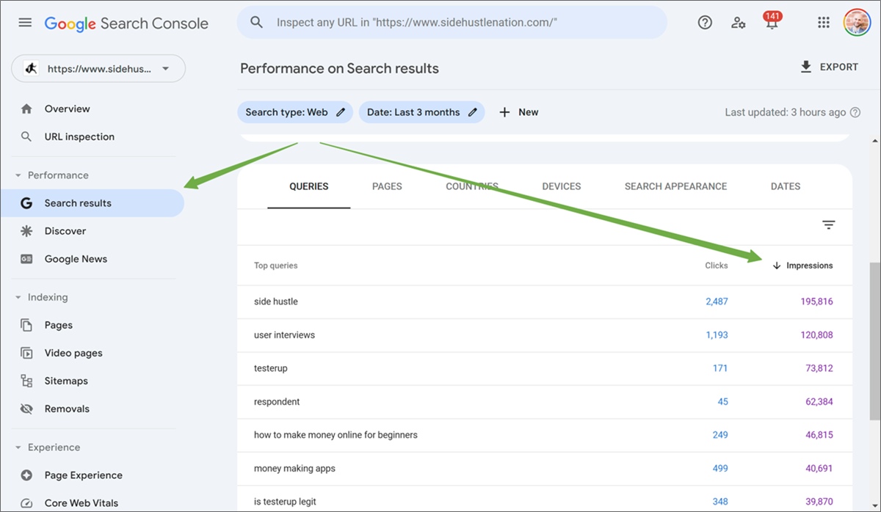881x512 pixels.
Task: Switch to the Countries tab
Action: pos(472,186)
